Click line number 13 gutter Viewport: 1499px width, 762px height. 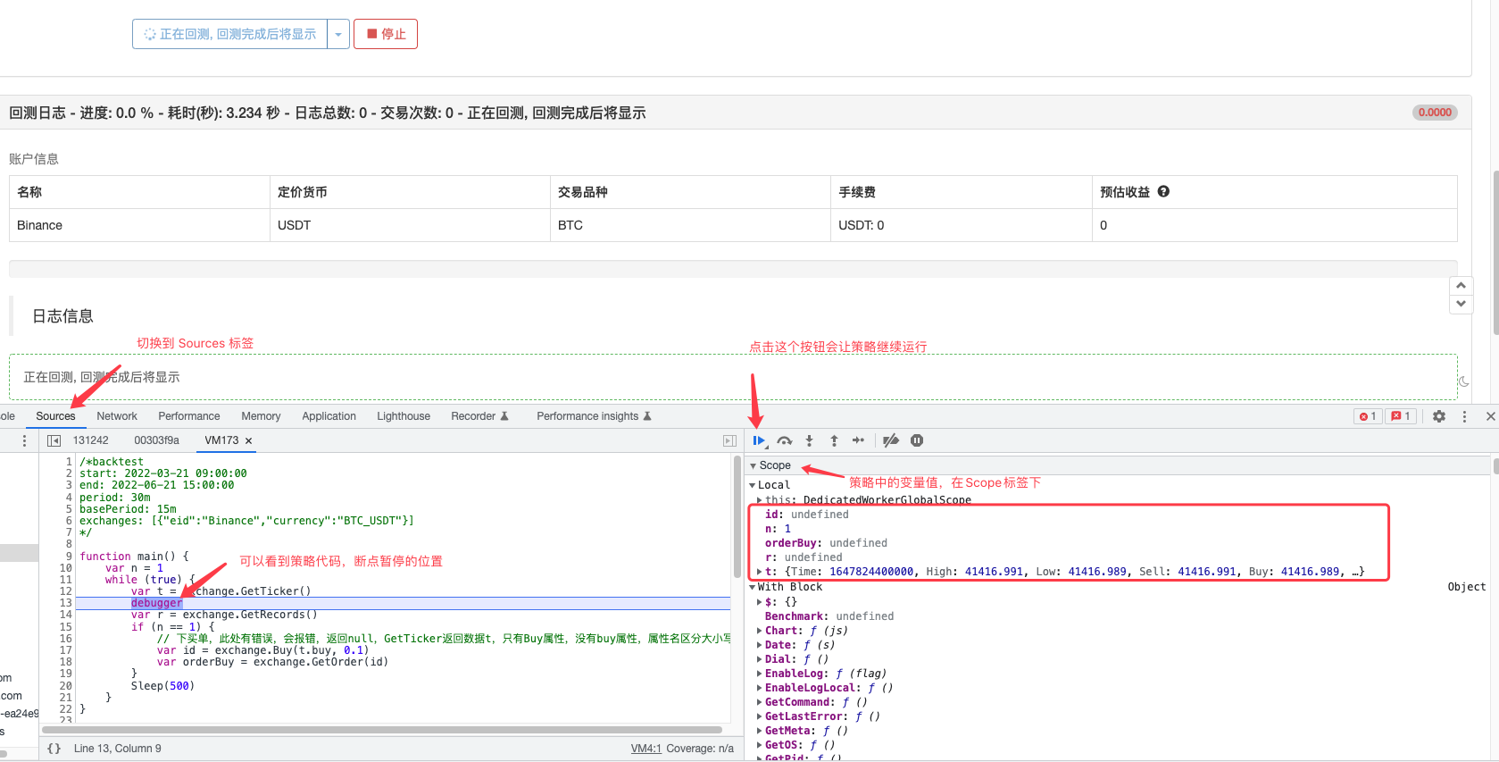(65, 603)
